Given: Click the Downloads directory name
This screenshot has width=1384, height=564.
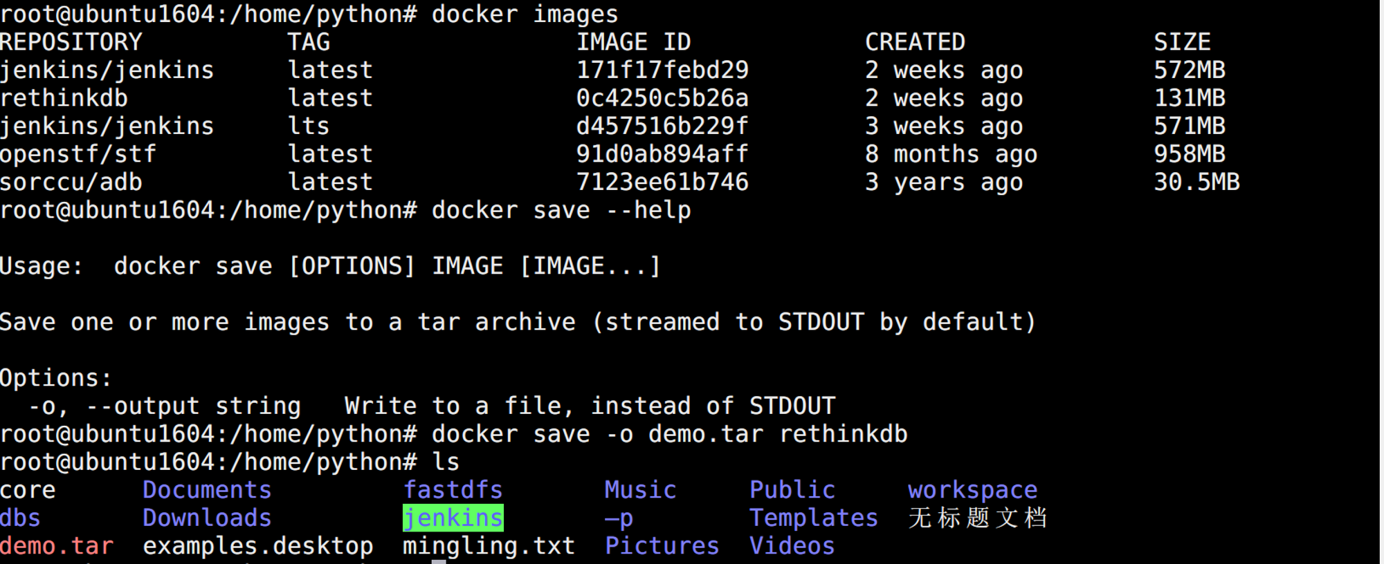Looking at the screenshot, I should tap(207, 518).
